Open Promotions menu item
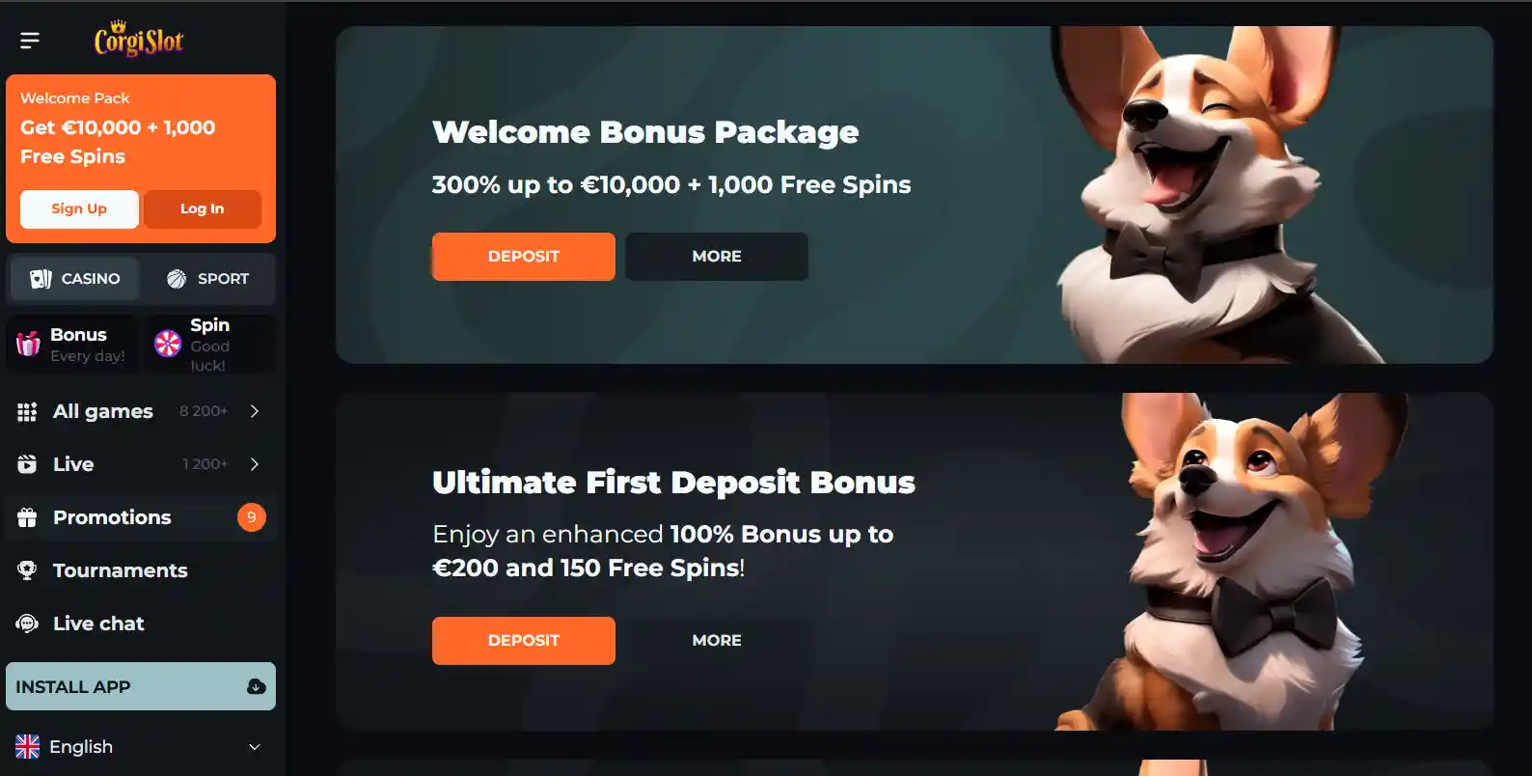Image resolution: width=1532 pixels, height=776 pixels. (140, 517)
